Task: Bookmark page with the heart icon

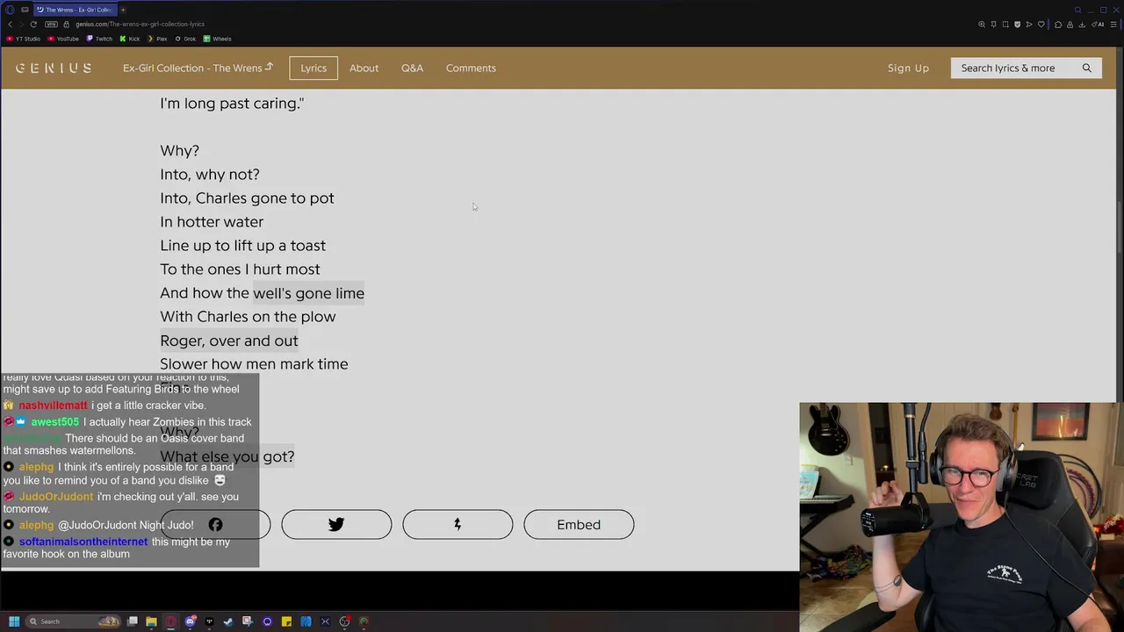Action: click(1041, 25)
